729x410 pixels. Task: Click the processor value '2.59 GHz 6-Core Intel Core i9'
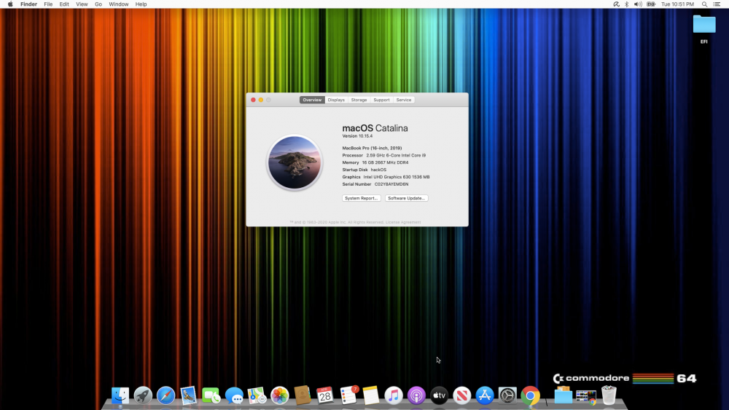pyautogui.click(x=396, y=156)
